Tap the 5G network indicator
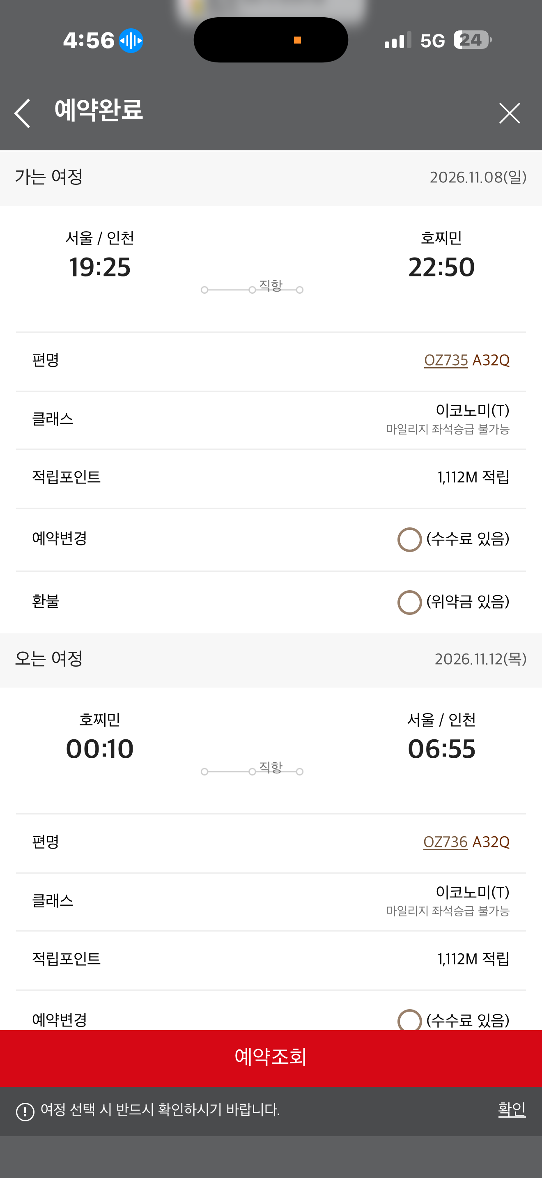The height and width of the screenshot is (1178, 542). pyautogui.click(x=432, y=41)
